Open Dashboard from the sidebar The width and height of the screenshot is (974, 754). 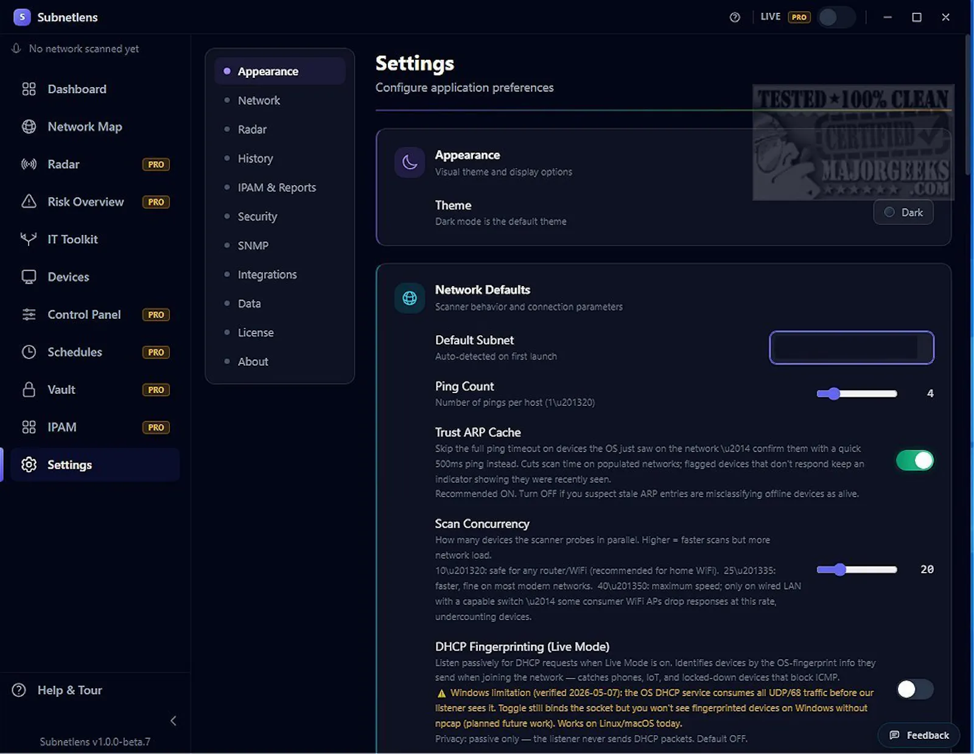click(x=96, y=89)
